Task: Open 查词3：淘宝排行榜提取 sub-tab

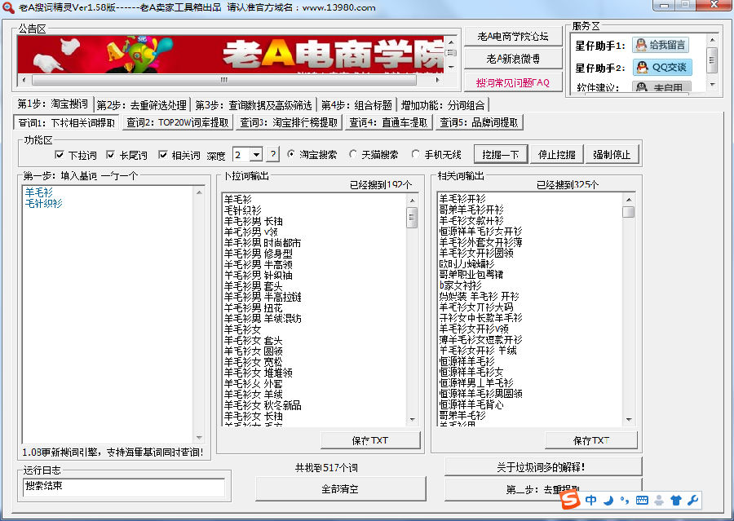Action: [x=289, y=122]
